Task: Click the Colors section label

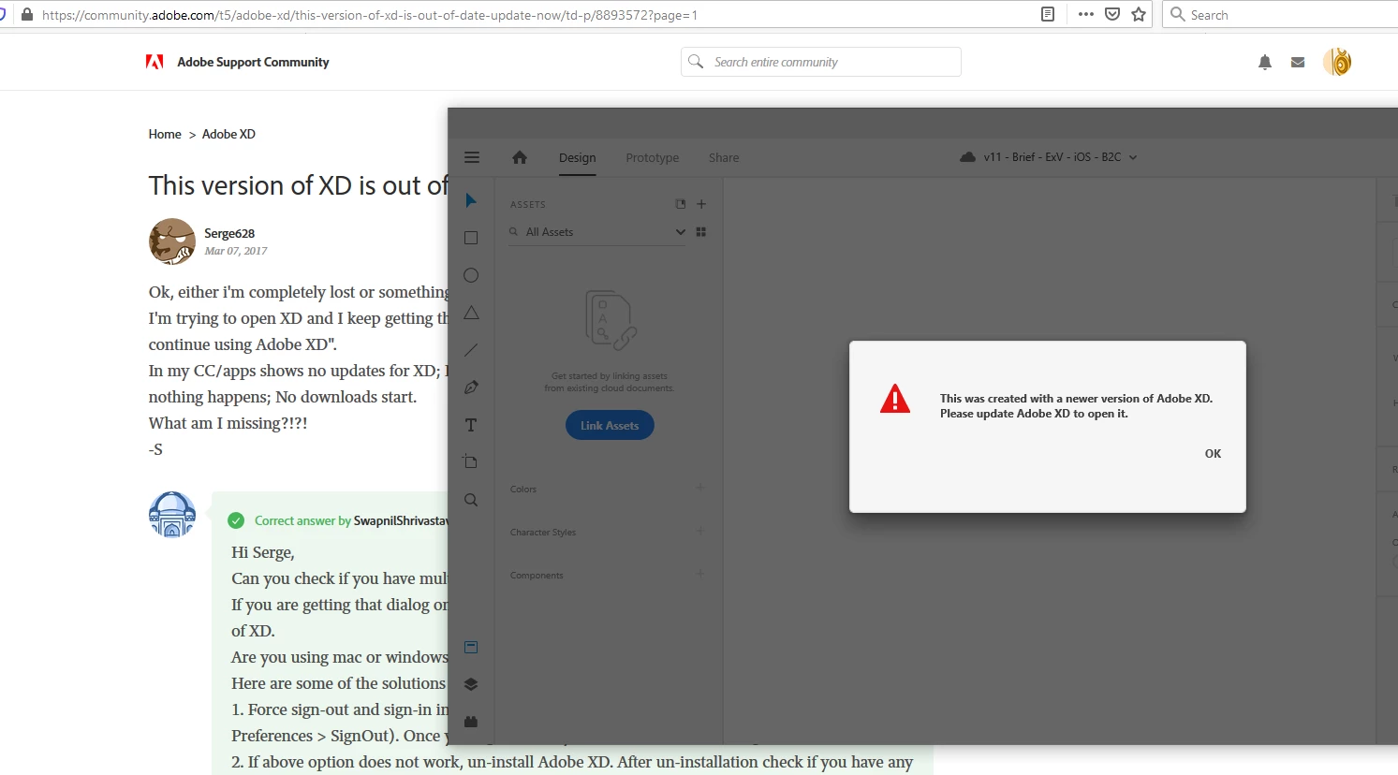Action: 523,489
